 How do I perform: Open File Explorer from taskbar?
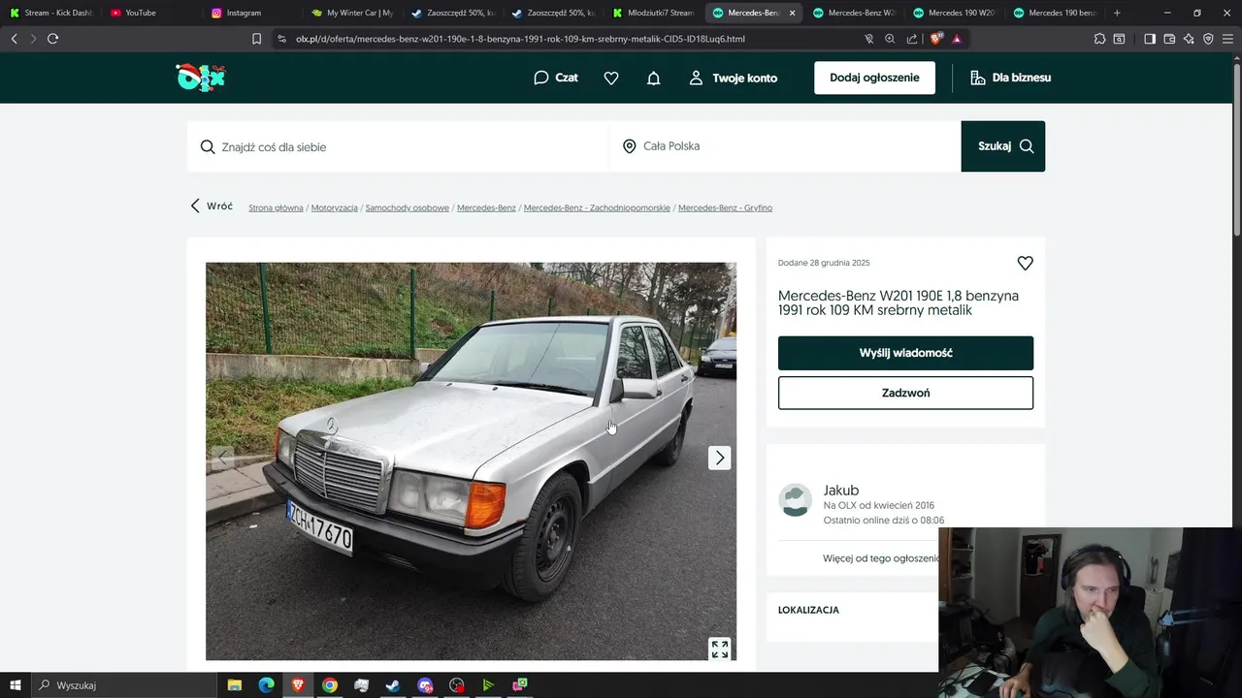point(234,685)
